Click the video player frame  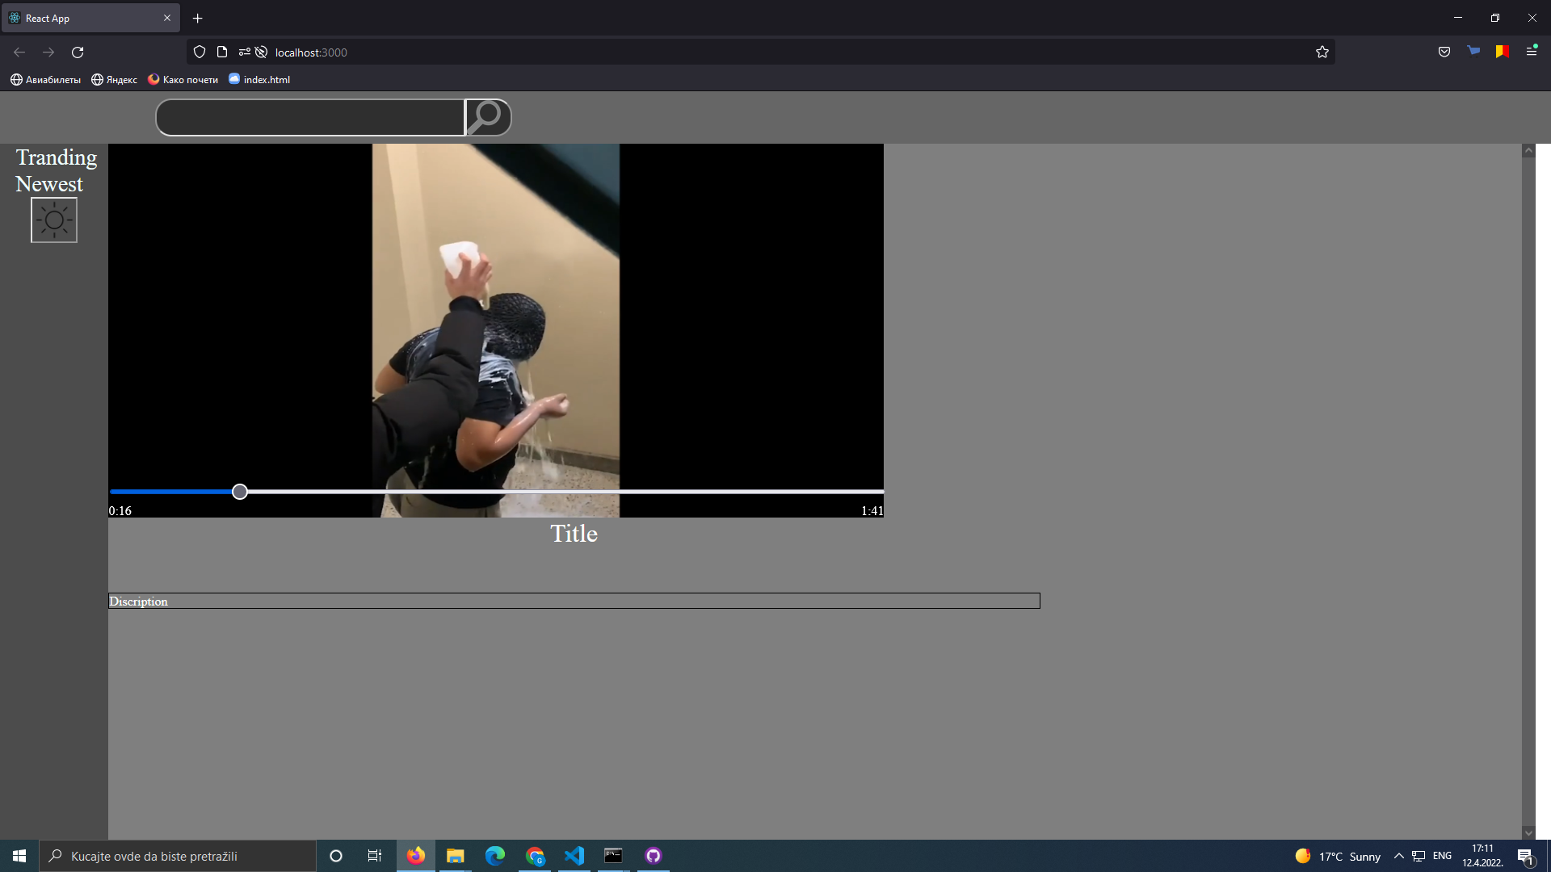496,323
